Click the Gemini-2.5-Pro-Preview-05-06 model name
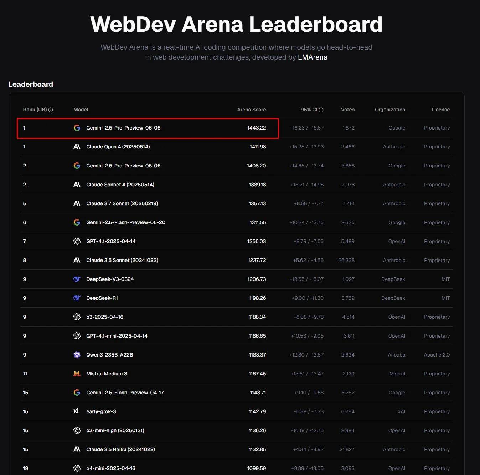The height and width of the screenshot is (475, 480). pos(123,166)
